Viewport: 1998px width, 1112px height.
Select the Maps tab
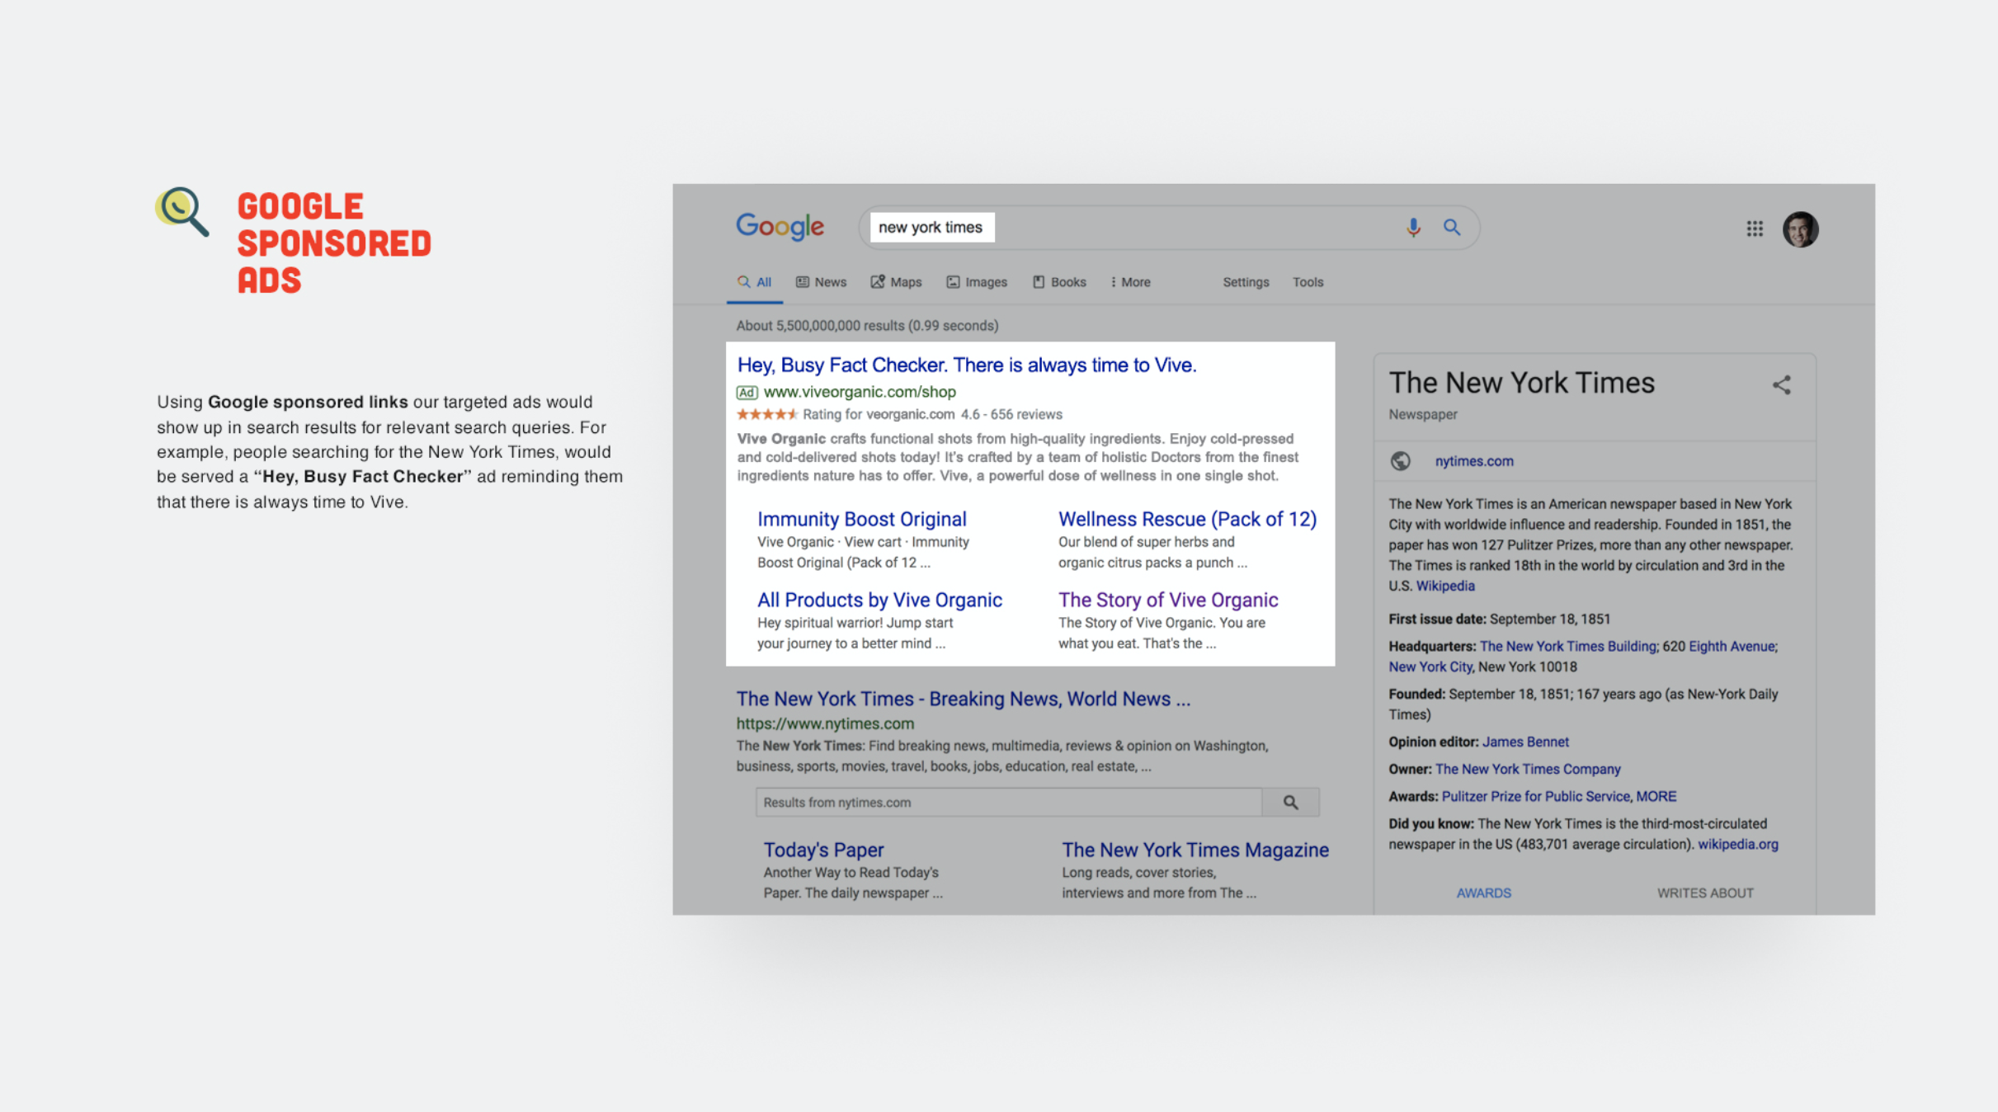[897, 282]
